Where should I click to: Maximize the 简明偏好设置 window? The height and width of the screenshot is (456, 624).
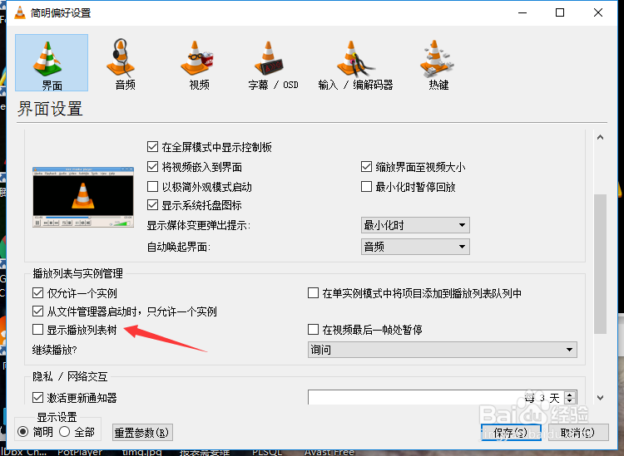pyautogui.click(x=560, y=12)
